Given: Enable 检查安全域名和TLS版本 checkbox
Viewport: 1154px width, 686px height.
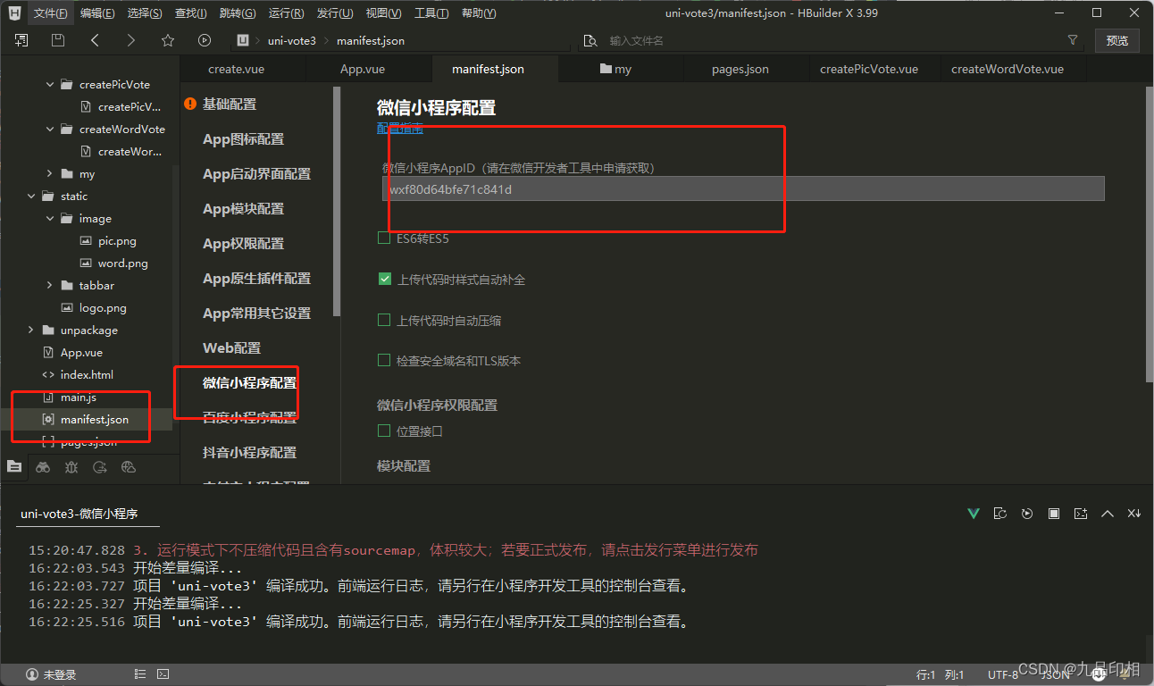Looking at the screenshot, I should pos(384,361).
